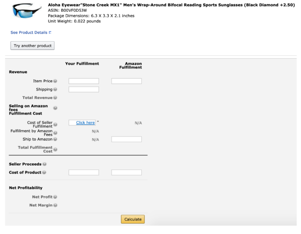Click the Cost of Seller Fulfillment help icon
Viewport: 301px width, 234px height.
[x=55, y=125]
